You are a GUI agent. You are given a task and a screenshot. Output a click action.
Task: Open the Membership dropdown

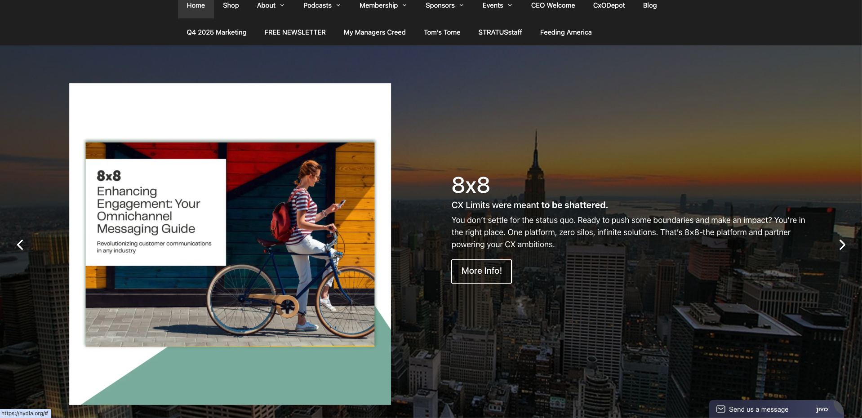[x=383, y=5]
